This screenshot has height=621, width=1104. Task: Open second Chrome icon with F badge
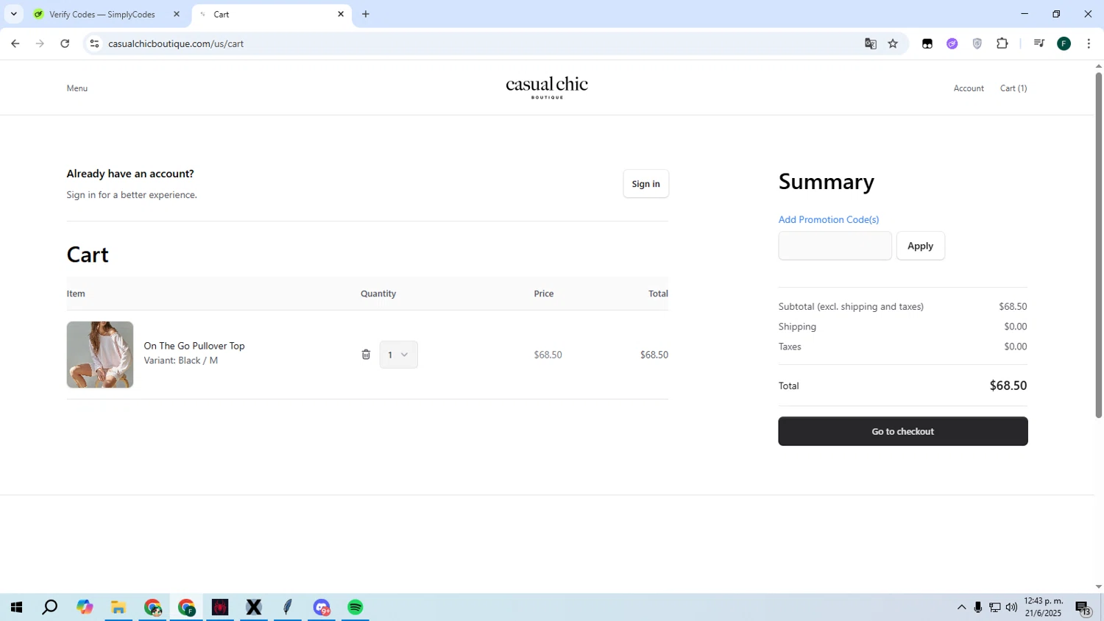pyautogui.click(x=187, y=607)
